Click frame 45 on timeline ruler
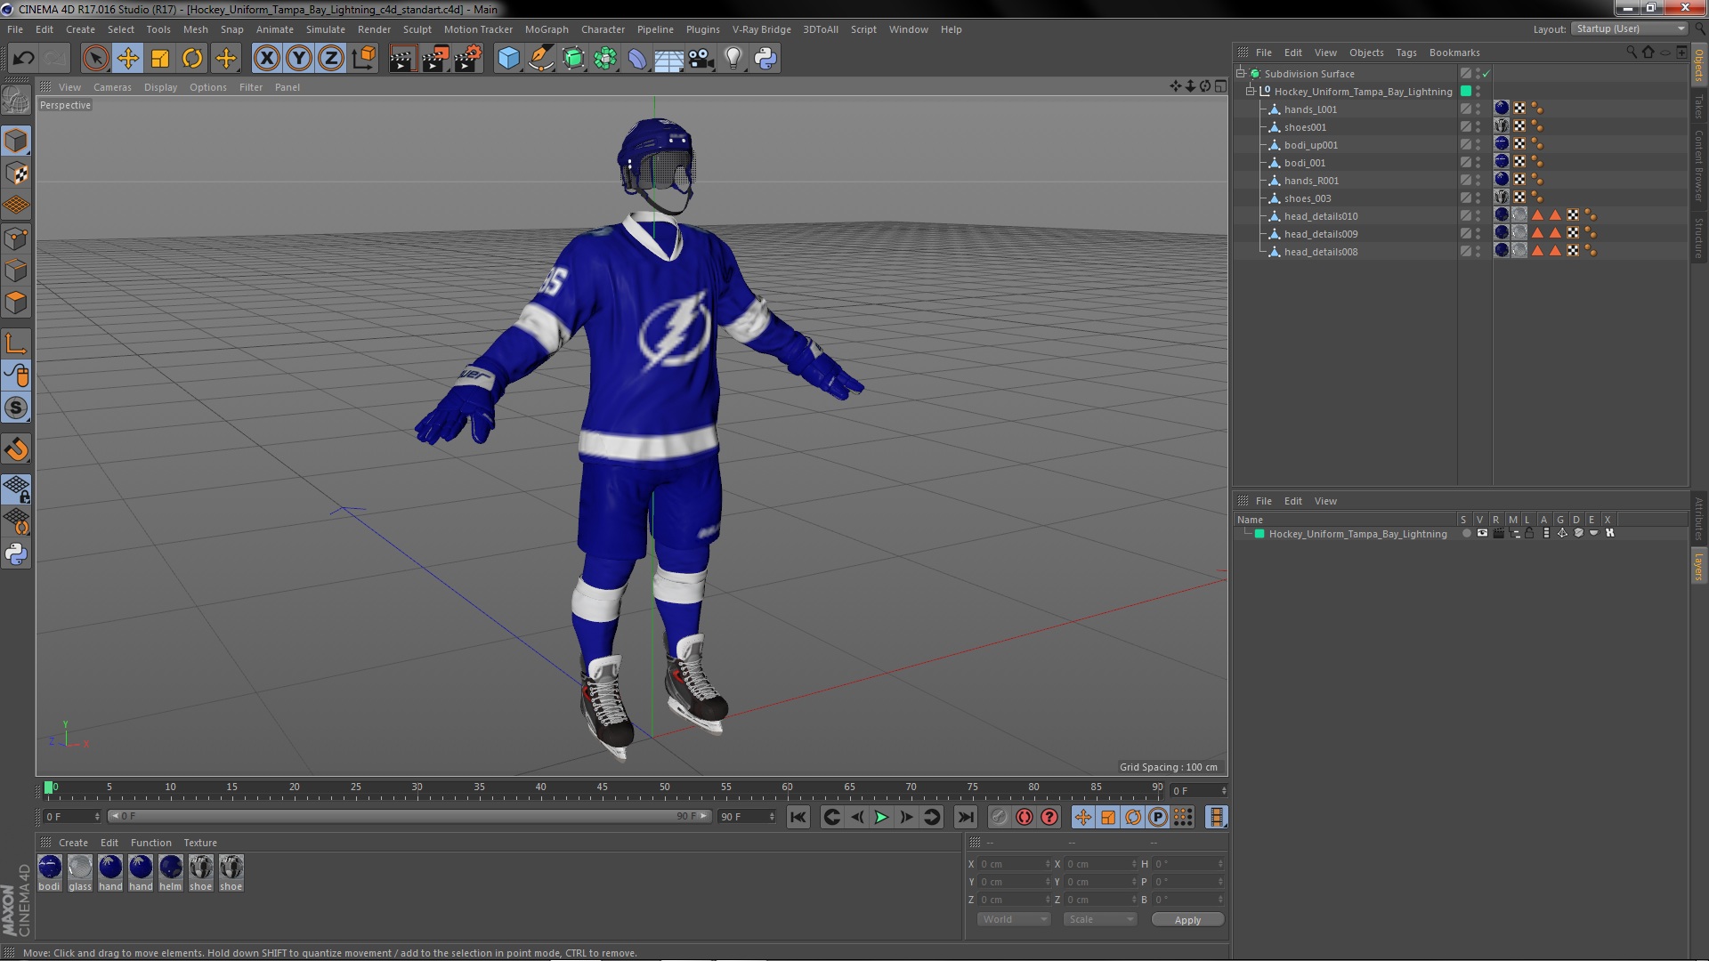1709x961 pixels. [x=603, y=787]
